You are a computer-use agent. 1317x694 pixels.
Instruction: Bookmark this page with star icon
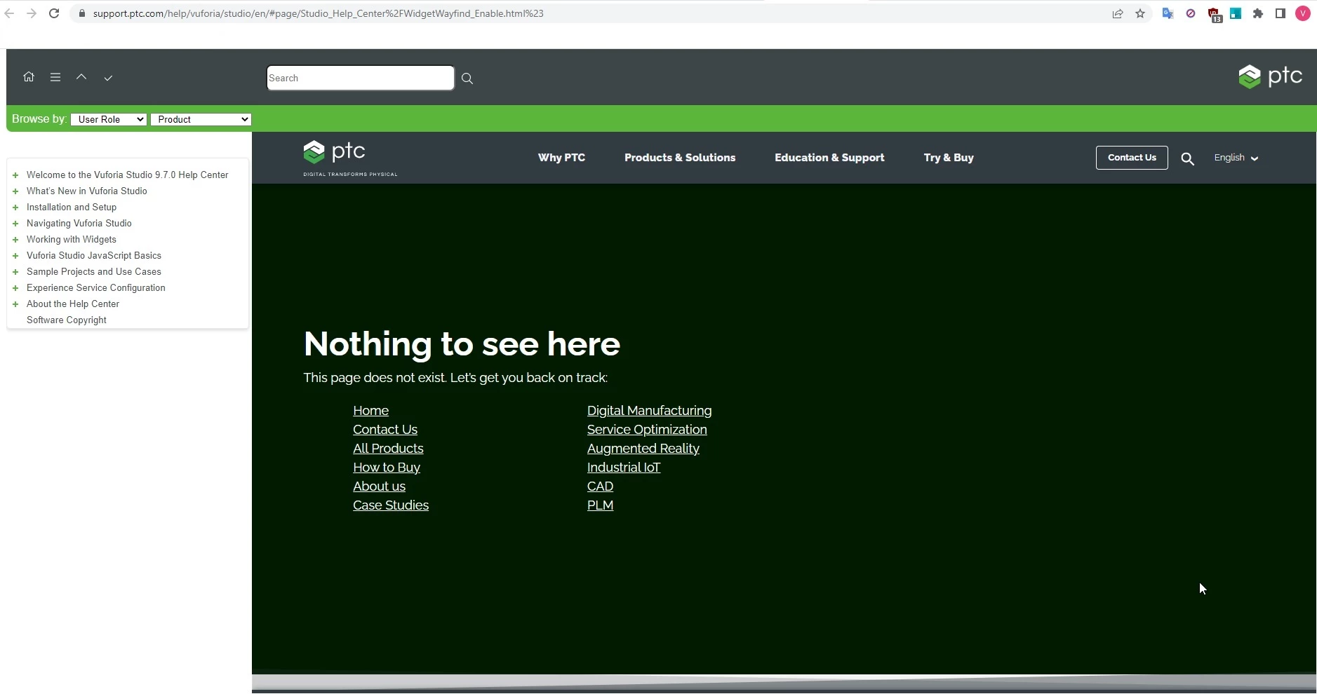pos(1140,13)
